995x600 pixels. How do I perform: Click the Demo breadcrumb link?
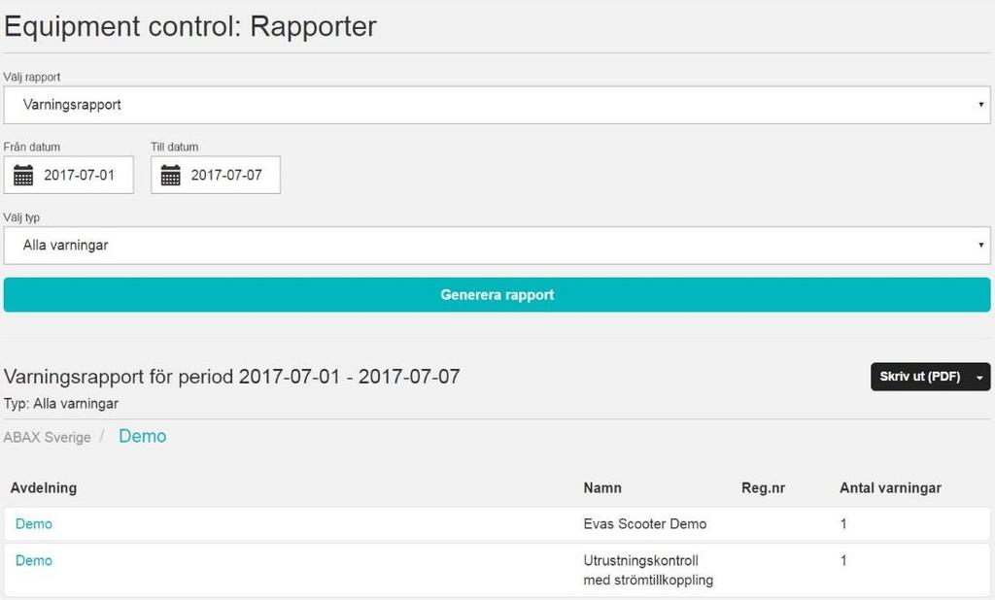pyautogui.click(x=142, y=436)
